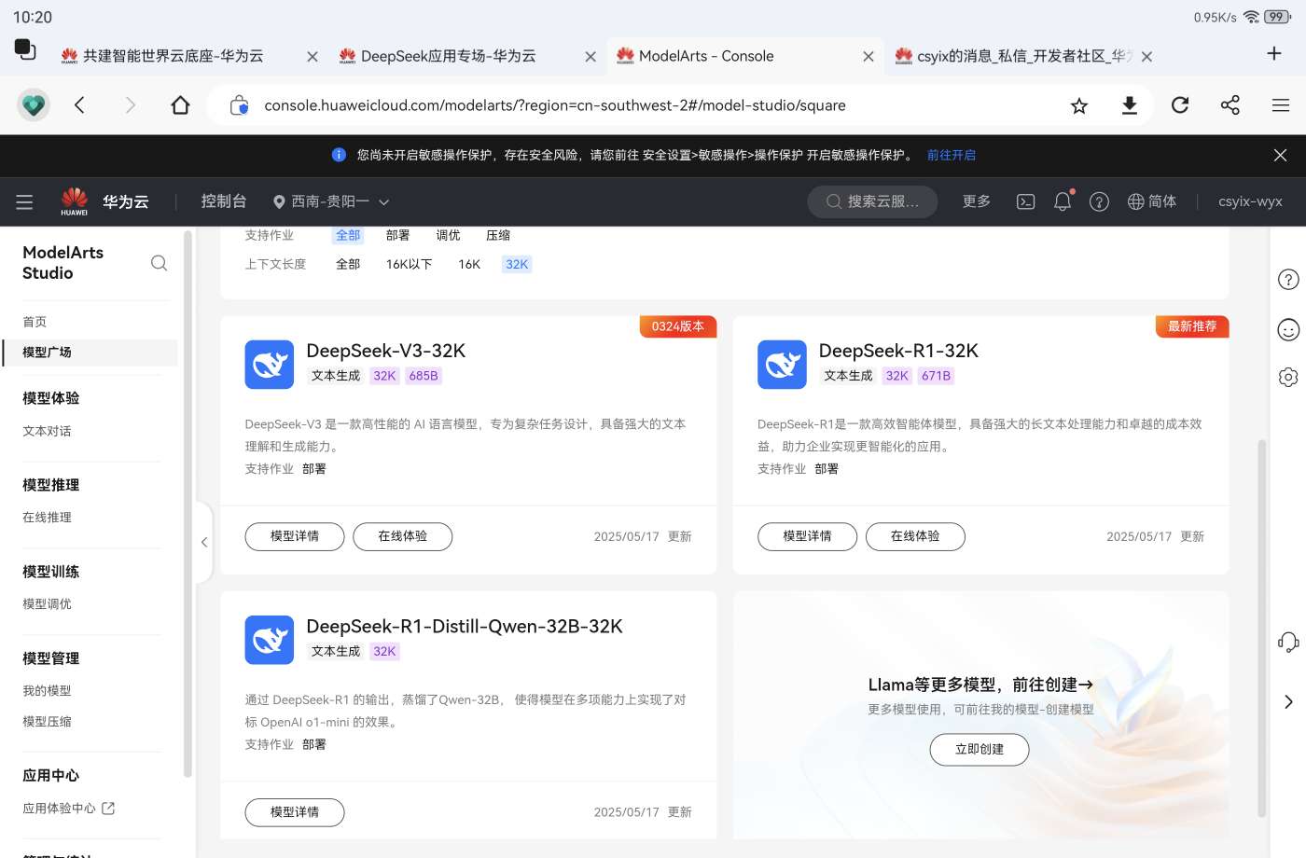The height and width of the screenshot is (858, 1306).
Task: Switch language via the 简体 globe
Action: pos(1152,201)
